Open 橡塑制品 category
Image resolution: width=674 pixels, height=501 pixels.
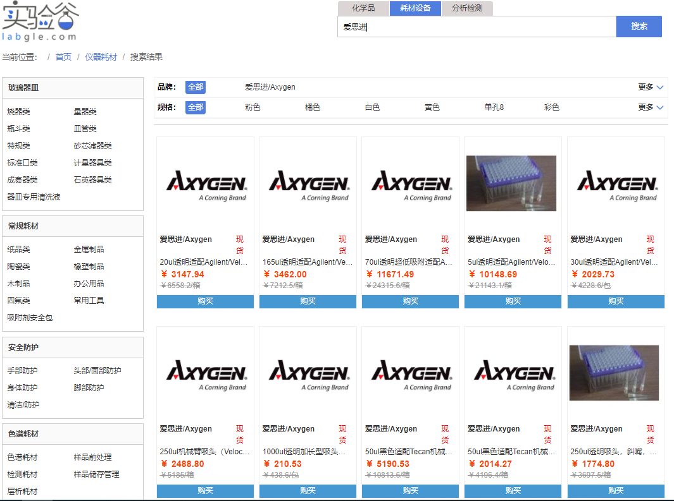(89, 267)
